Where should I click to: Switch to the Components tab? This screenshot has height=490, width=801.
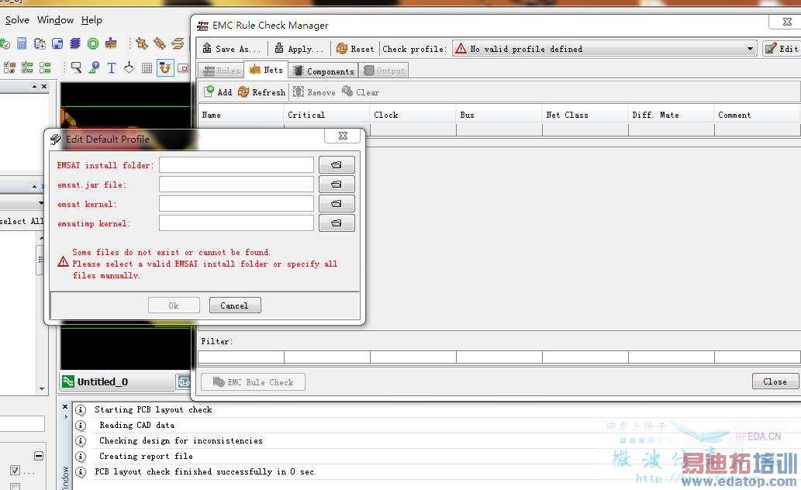coord(324,71)
